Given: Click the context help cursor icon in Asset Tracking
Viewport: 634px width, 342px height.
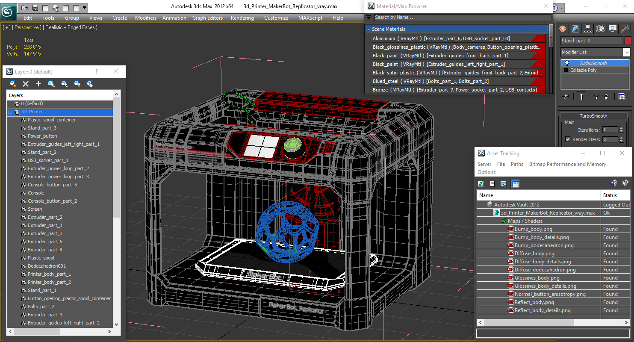Looking at the screenshot, I should [x=625, y=183].
